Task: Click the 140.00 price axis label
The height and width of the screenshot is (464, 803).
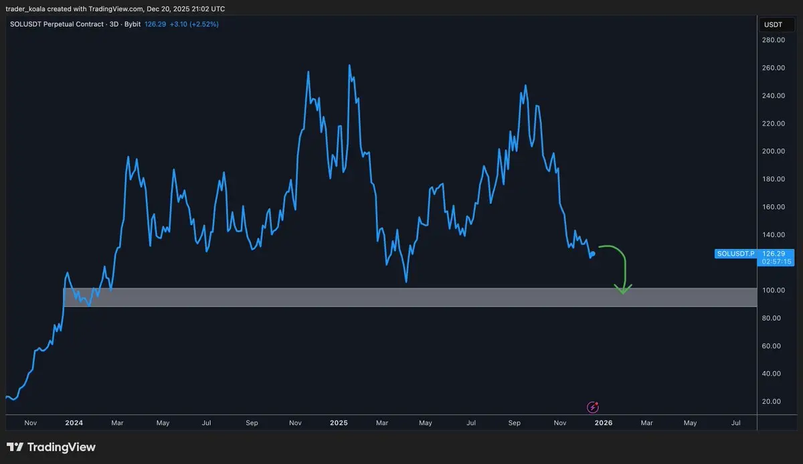Action: (x=773, y=235)
